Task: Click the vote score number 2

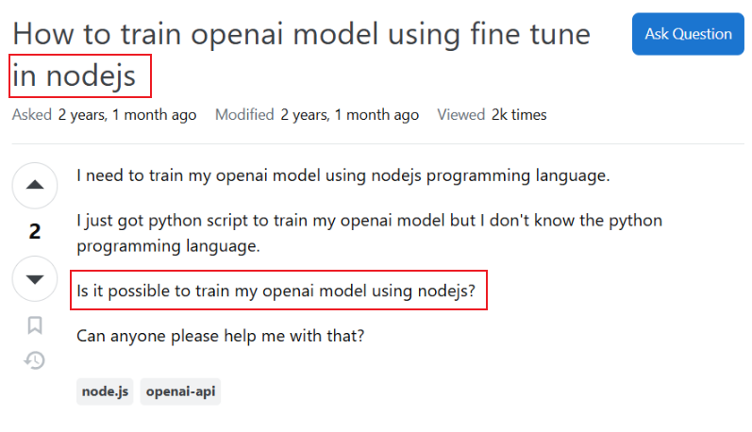Action: pos(35,232)
